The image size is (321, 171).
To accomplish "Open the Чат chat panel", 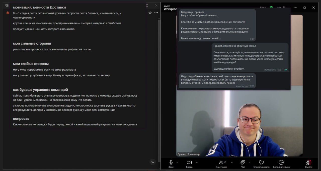I will 243,163.
